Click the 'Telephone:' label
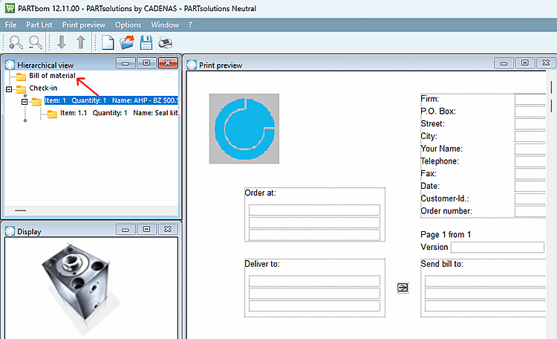Screen dimensions: 557x339 click(x=440, y=161)
